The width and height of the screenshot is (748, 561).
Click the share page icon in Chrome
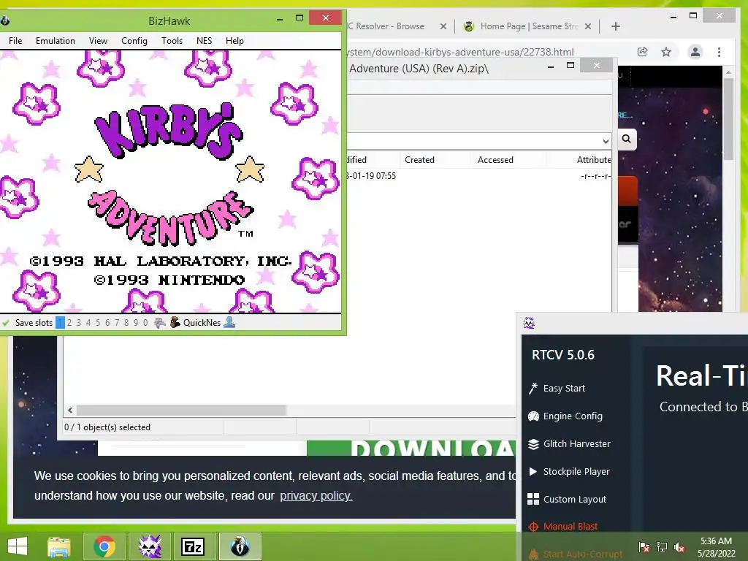click(x=643, y=52)
